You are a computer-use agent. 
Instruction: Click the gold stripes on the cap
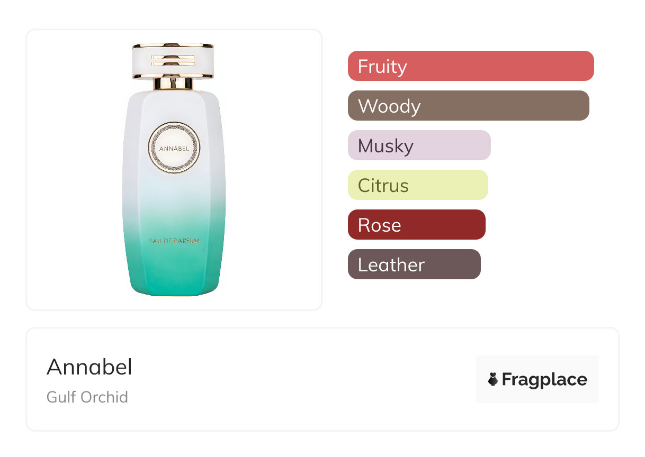(173, 60)
